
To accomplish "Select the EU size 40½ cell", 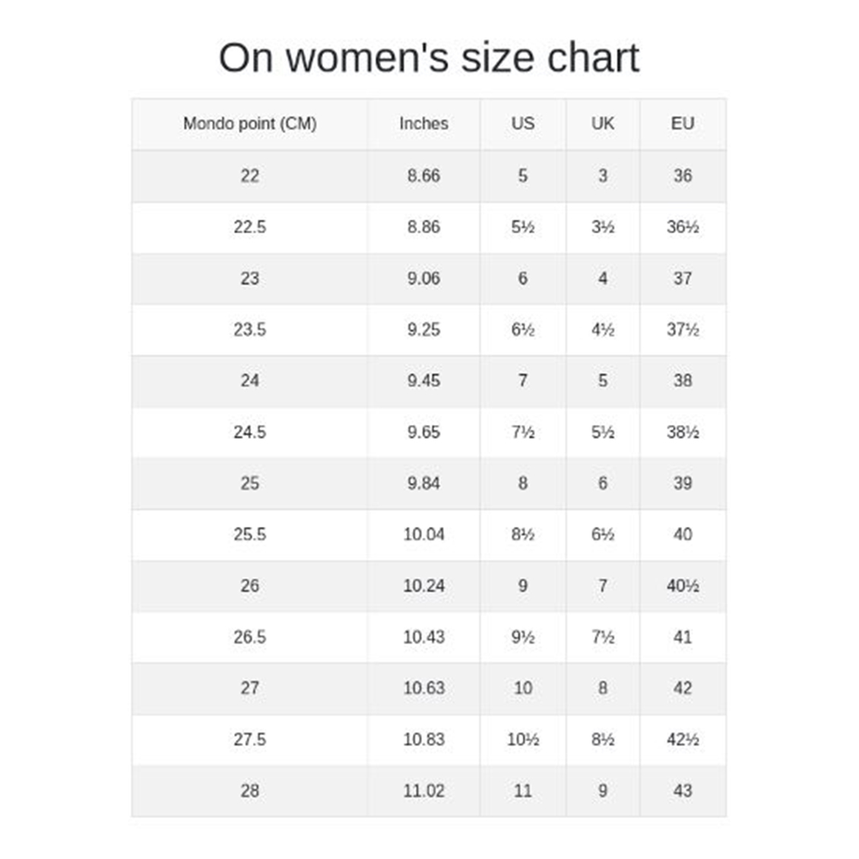I will coord(682,585).
